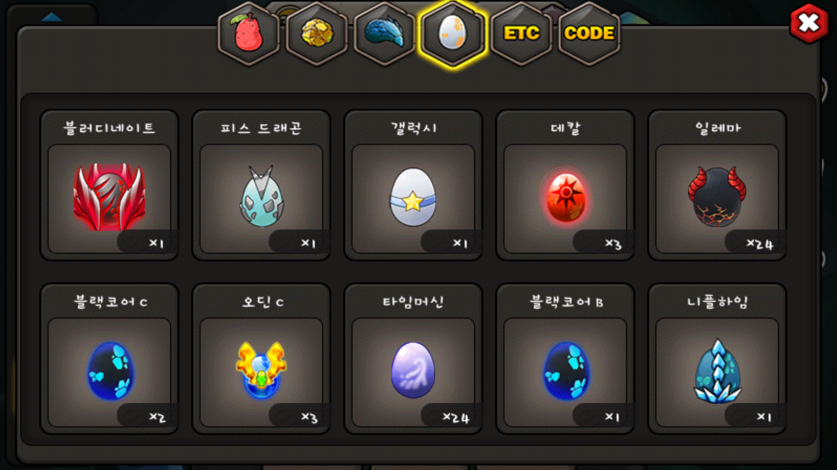Open the ETC tab

click(x=521, y=34)
